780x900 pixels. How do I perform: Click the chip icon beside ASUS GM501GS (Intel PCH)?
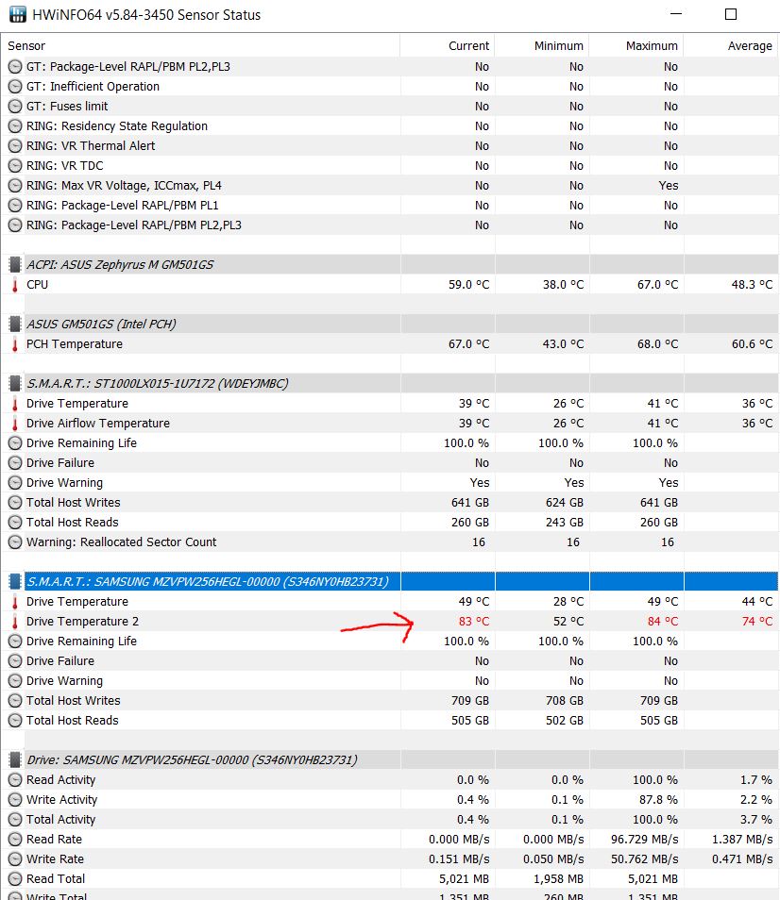(15, 325)
